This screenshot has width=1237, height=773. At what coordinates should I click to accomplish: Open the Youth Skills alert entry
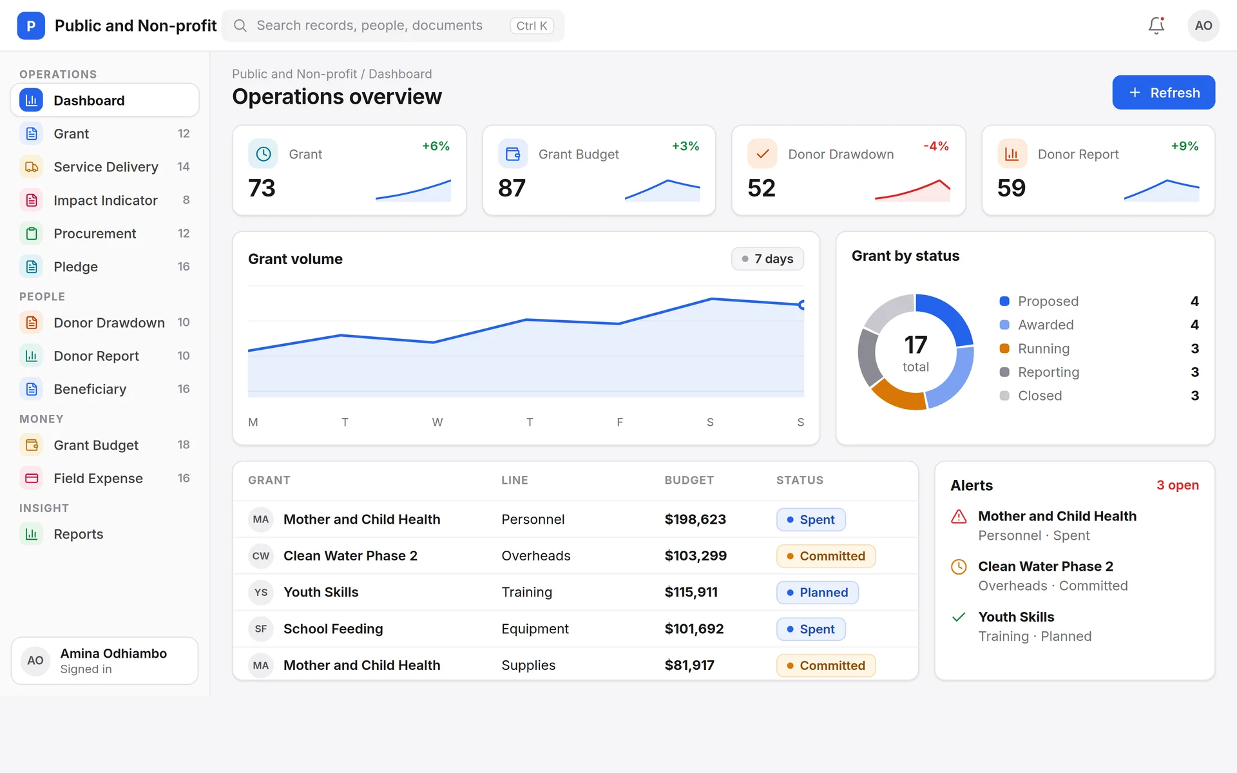[x=1074, y=626]
